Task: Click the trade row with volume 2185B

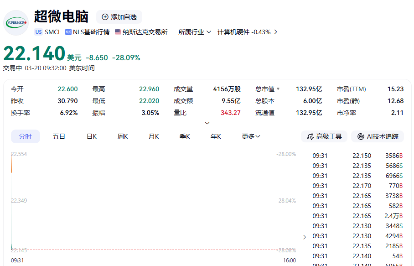Action: 357,246
